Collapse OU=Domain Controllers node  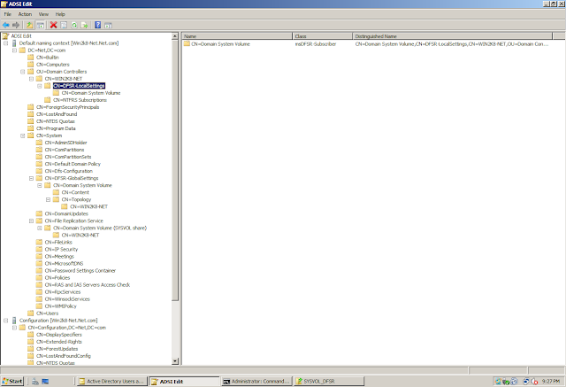23,72
